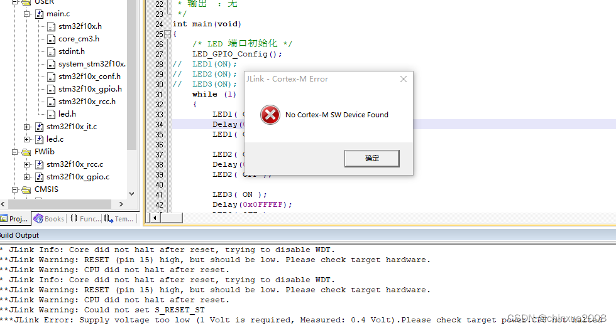Switch to the Tem... tab
The width and height of the screenshot is (616, 328).
point(119,219)
